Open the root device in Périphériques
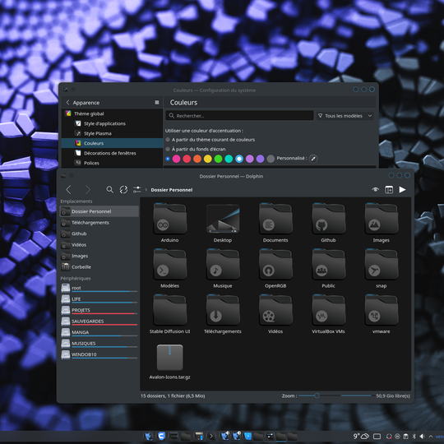 coord(99,289)
